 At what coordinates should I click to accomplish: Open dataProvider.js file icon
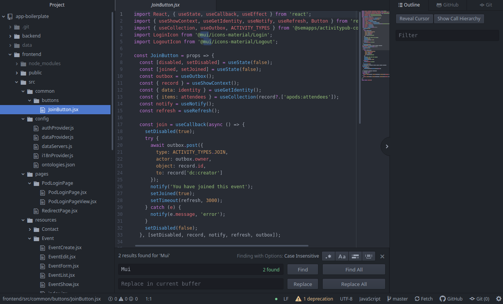pyautogui.click(x=36, y=137)
